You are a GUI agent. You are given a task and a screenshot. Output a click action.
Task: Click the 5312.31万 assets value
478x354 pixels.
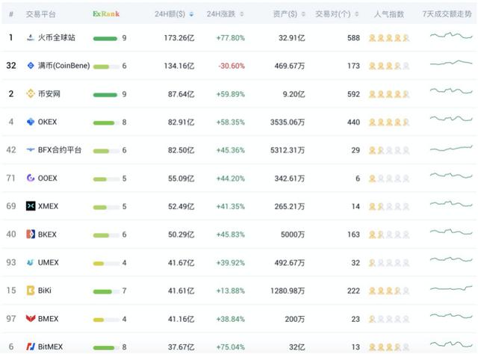point(288,150)
